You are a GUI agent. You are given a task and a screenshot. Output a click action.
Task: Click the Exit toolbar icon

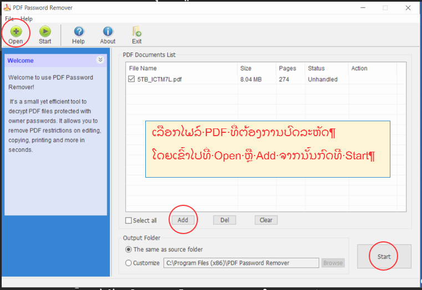136,32
